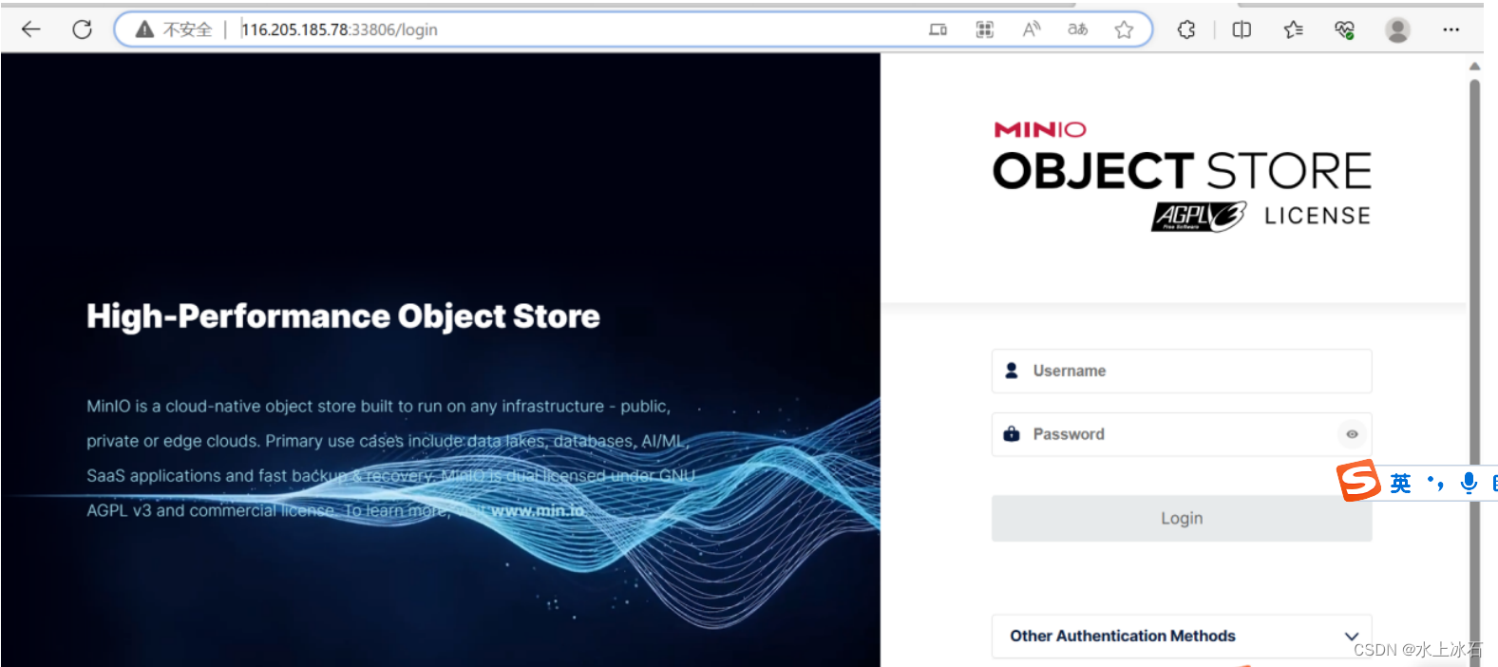The height and width of the screenshot is (667, 1498).
Task: Start read aloud from the address bar
Action: tap(1032, 29)
